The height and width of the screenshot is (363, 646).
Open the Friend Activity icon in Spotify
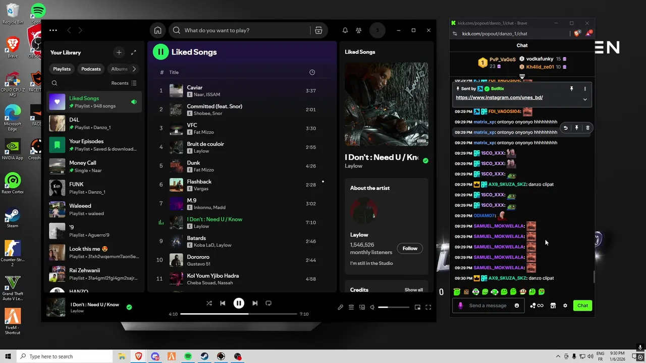click(358, 30)
